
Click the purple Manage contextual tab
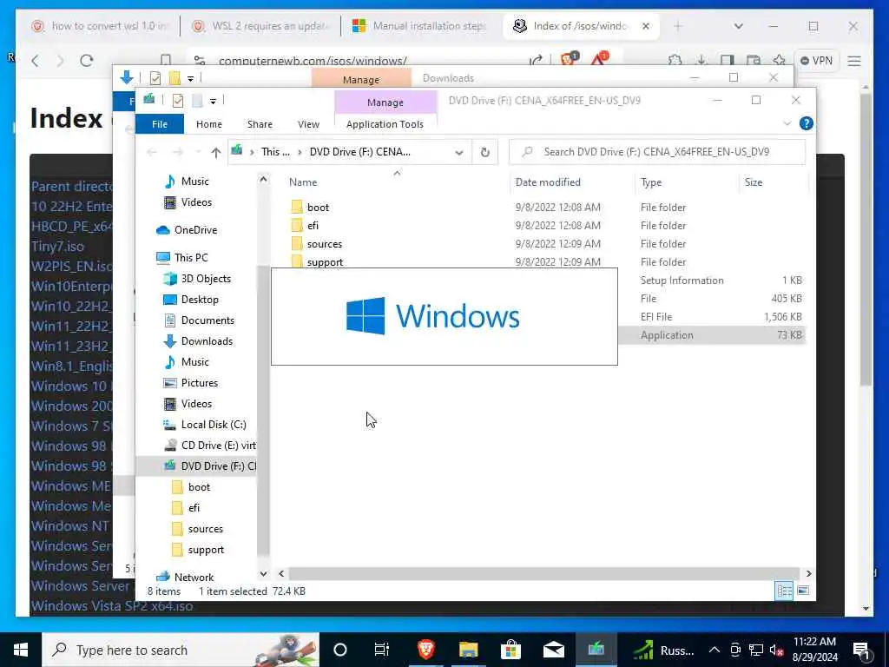click(385, 102)
